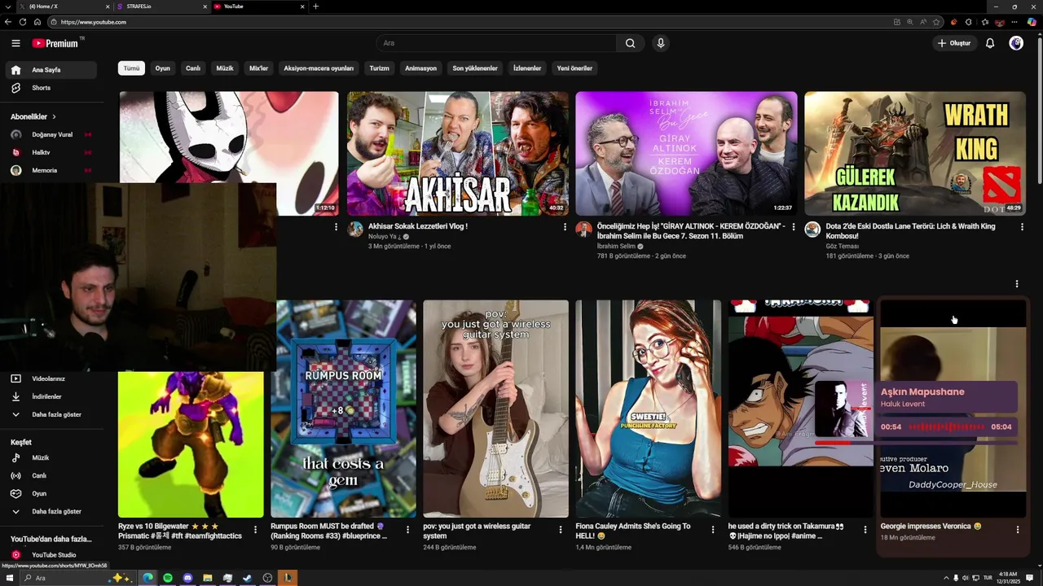Open Oyun under Keşfet
1043x586 pixels.
click(51, 493)
